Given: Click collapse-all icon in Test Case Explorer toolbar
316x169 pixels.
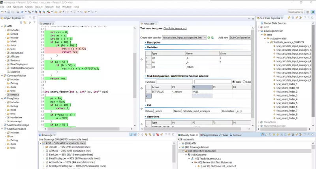Looking at the screenshot, I should [293, 18].
